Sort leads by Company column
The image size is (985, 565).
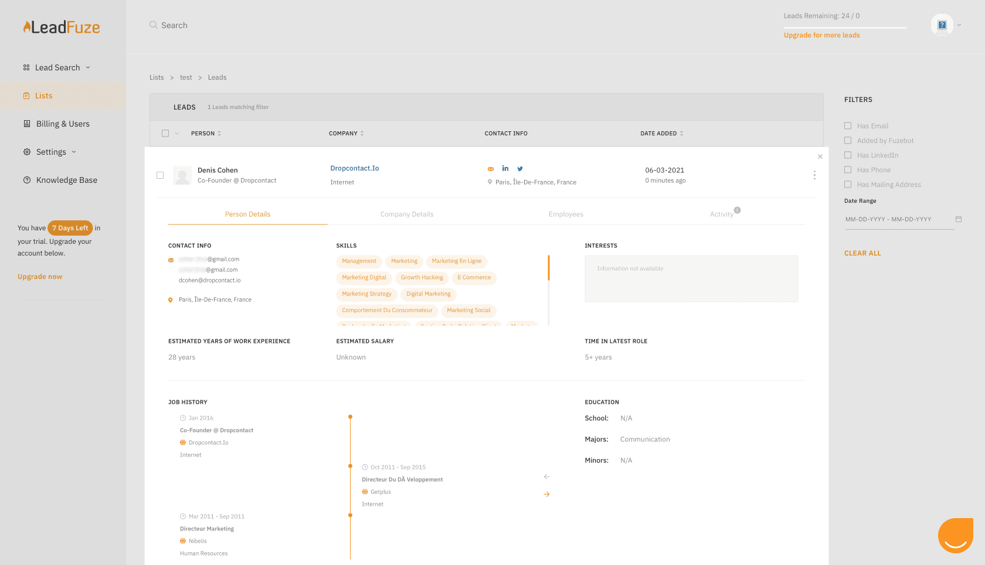point(346,134)
